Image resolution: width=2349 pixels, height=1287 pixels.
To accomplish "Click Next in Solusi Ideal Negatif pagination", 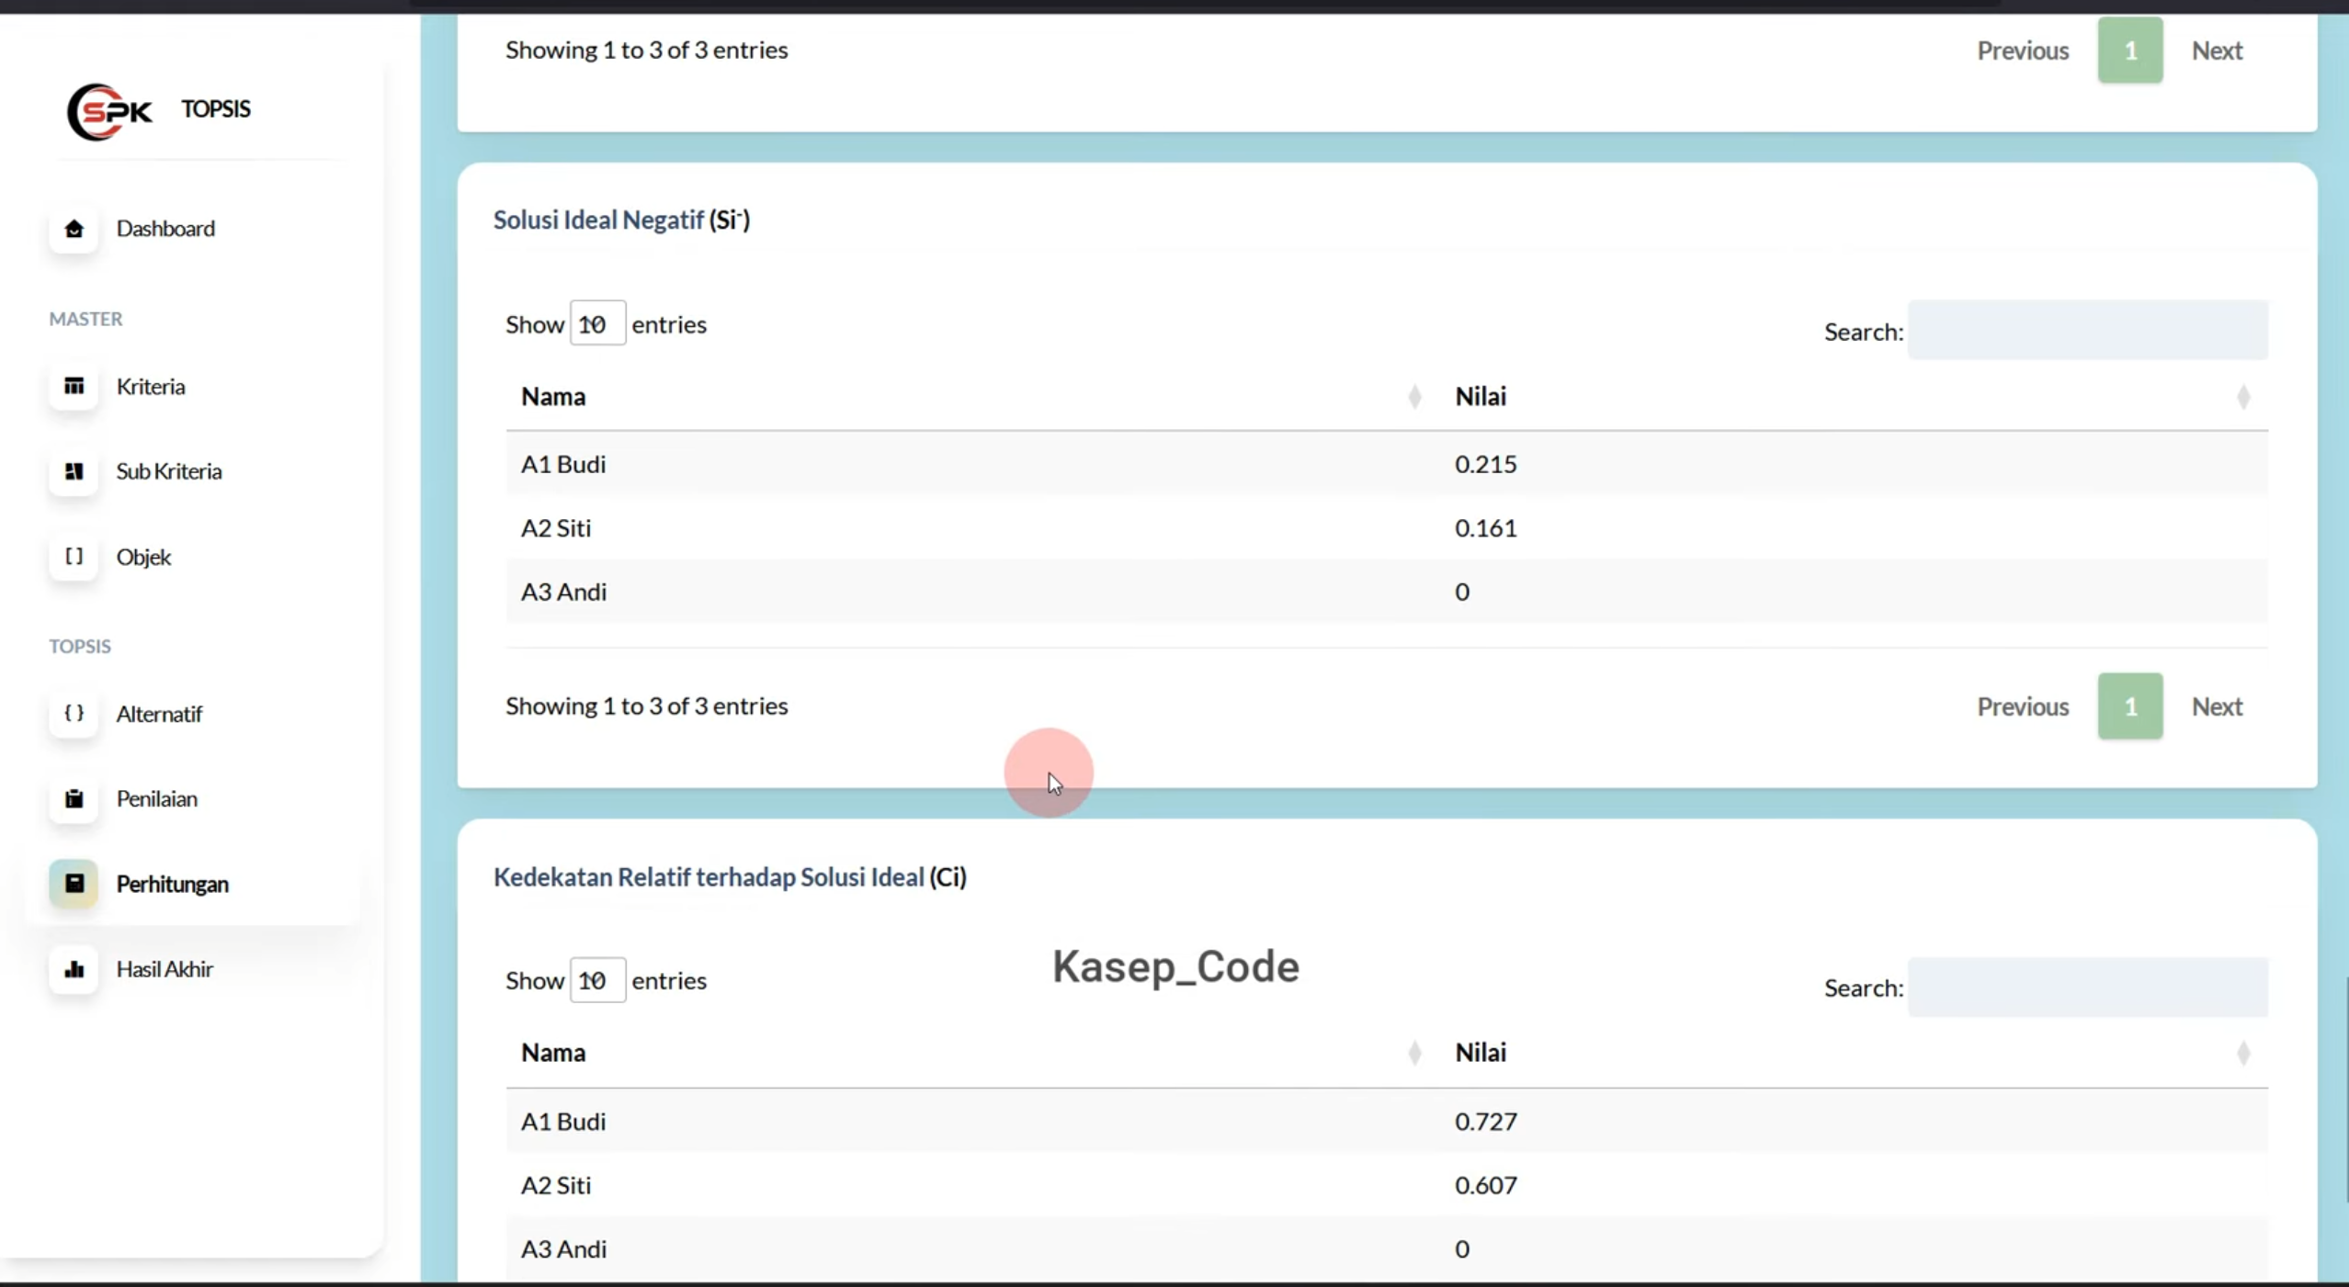I will pyautogui.click(x=2217, y=706).
